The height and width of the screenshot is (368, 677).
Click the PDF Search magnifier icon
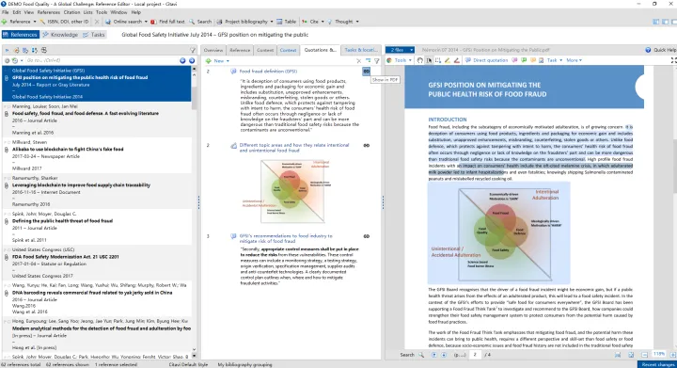coord(421,355)
